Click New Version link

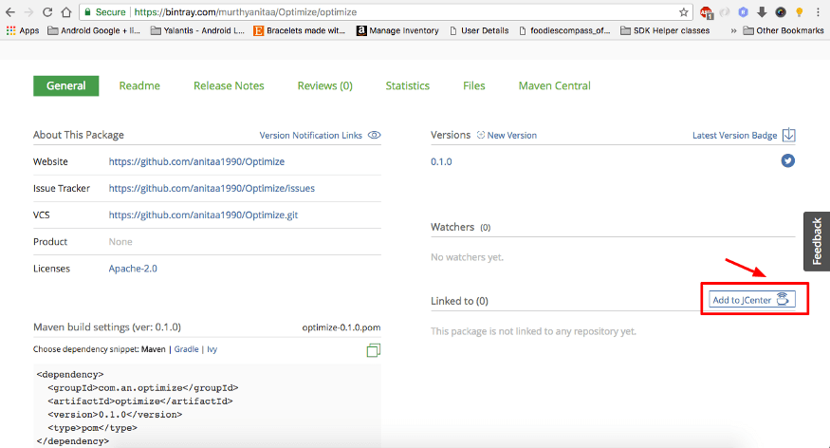tap(507, 135)
